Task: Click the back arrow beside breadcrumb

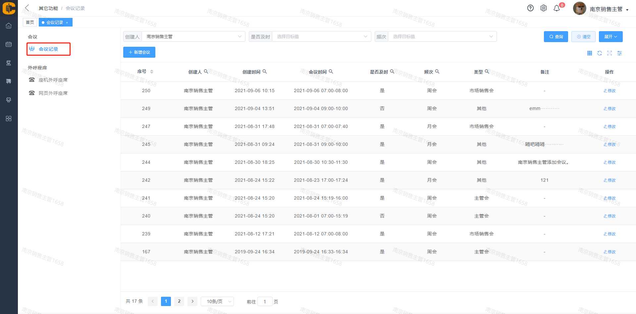Action: coord(27,8)
